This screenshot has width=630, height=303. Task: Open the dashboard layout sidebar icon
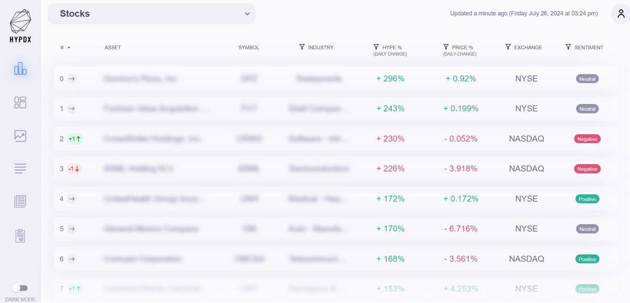pos(20,102)
